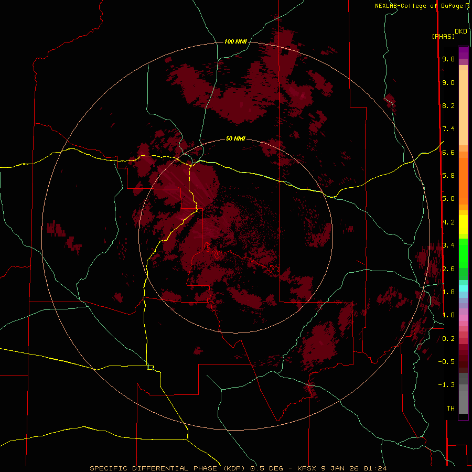This screenshot has height=472, width=472.
Task: Pick the bright green segment of color bar
Action: click(463, 253)
